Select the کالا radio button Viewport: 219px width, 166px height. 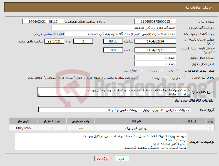[177, 71]
